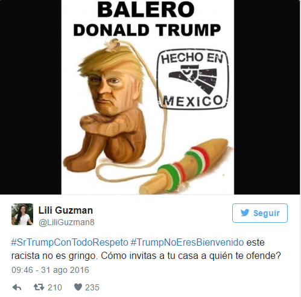Open the Balero Donald Trump image
This screenshot has height=297, width=301.
[148, 97]
